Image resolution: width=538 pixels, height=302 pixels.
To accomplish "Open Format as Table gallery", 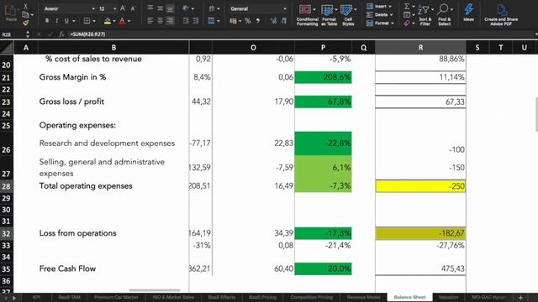I will tap(329, 15).
